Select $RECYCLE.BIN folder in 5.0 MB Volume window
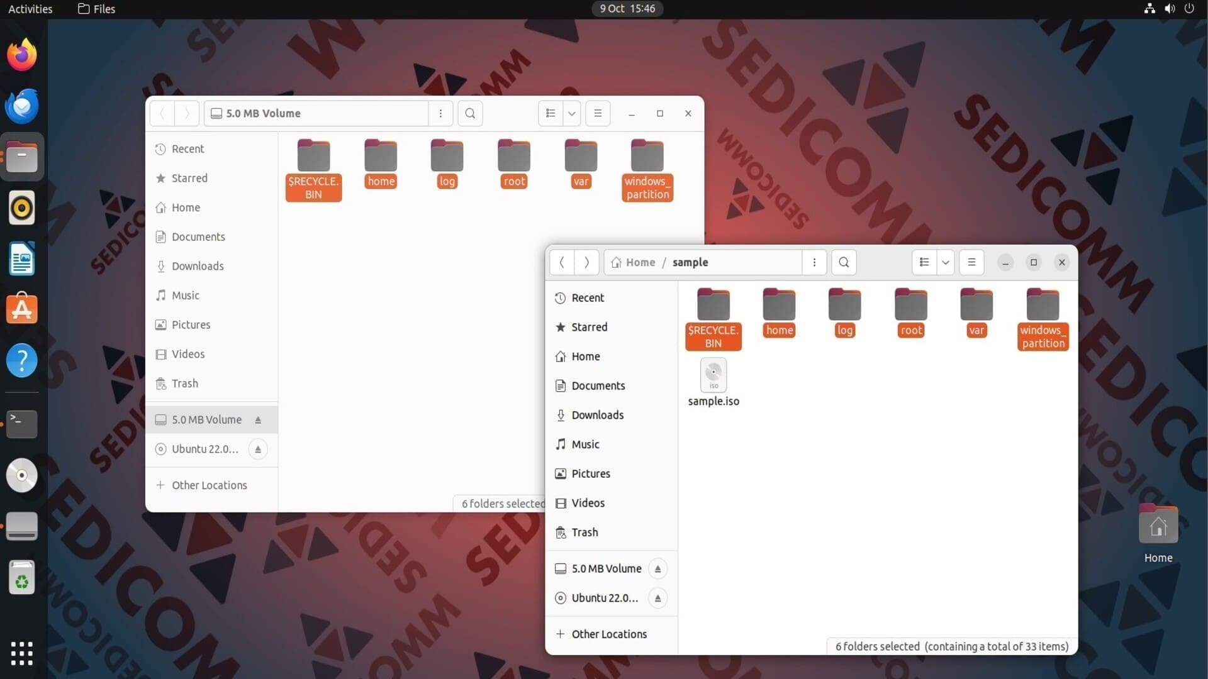The image size is (1208, 679). click(x=313, y=170)
